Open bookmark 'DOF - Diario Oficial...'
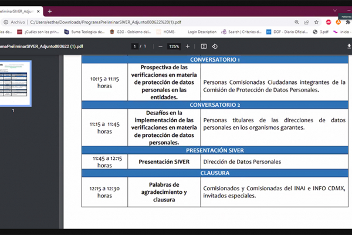352x235 pixels. [287, 32]
